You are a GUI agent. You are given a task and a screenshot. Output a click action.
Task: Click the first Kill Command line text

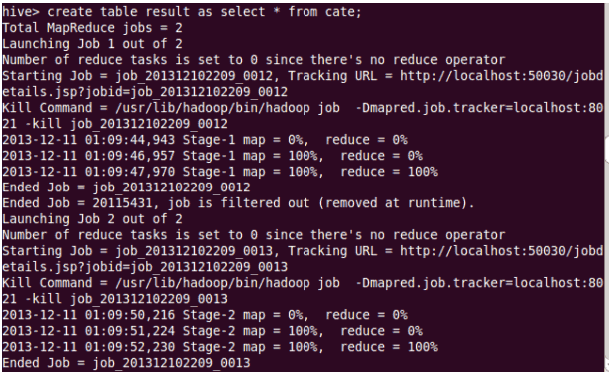pos(303,108)
